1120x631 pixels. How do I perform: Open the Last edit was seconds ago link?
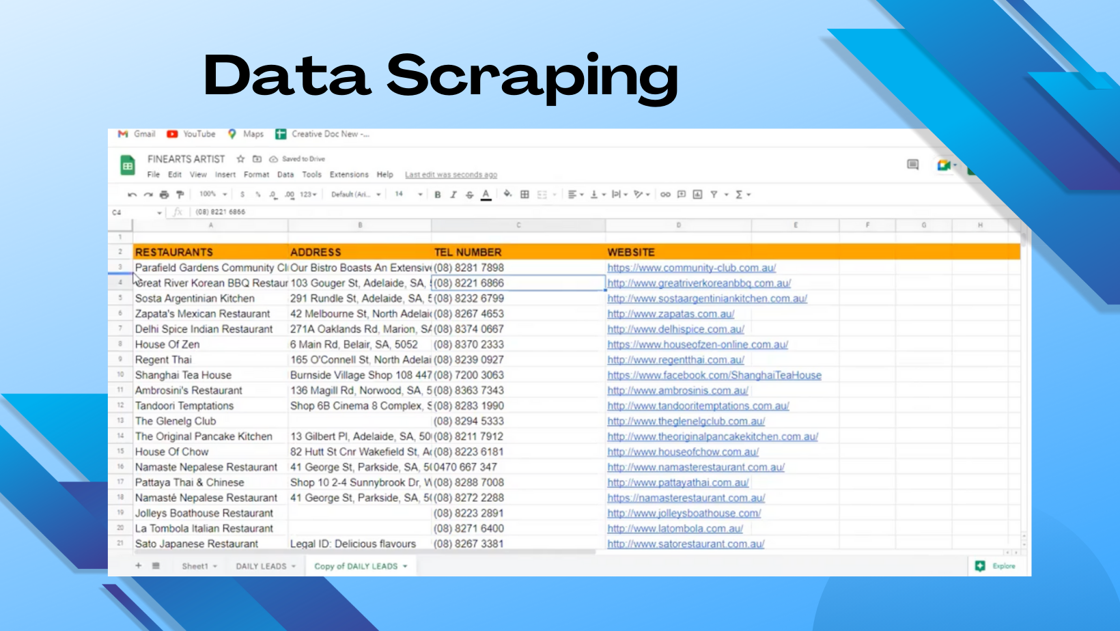tap(451, 175)
